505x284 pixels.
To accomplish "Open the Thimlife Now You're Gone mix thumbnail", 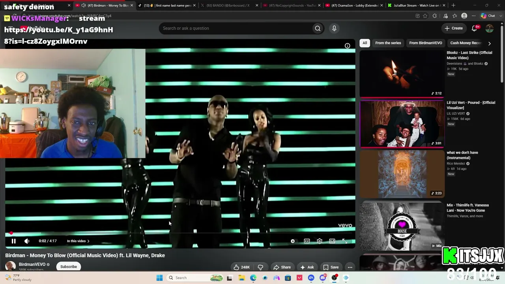I will pyautogui.click(x=402, y=226).
